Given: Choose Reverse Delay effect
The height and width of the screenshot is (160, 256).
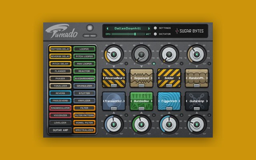Looking at the screenshot, I should click(60, 56).
